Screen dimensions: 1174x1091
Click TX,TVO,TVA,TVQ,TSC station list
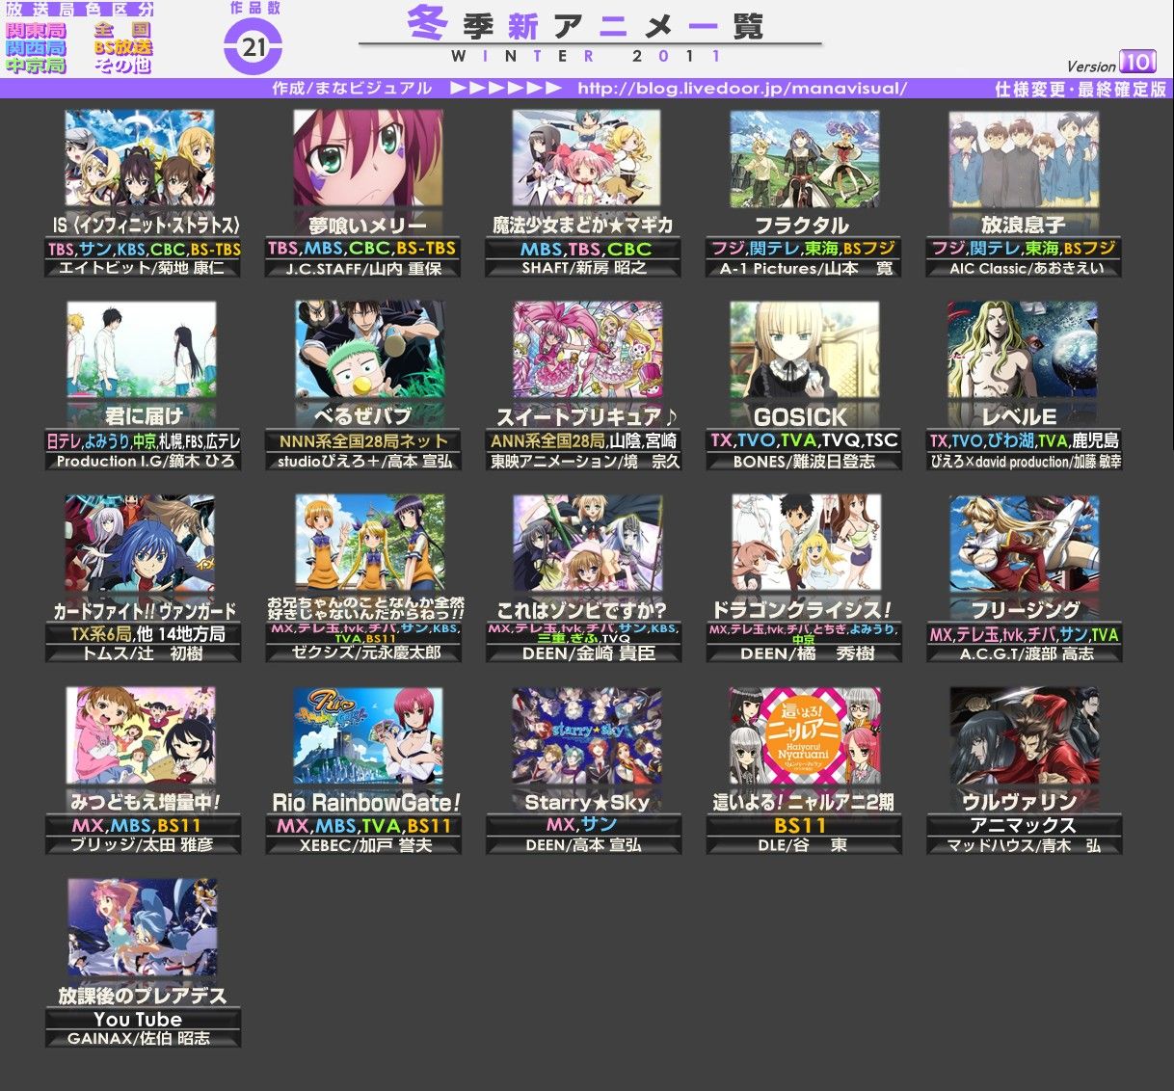click(804, 439)
